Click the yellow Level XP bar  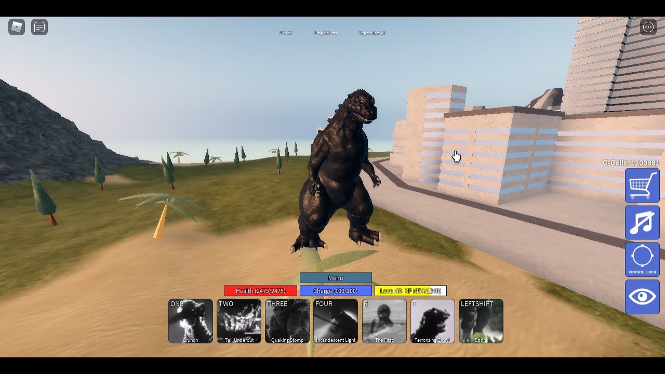[x=410, y=291]
